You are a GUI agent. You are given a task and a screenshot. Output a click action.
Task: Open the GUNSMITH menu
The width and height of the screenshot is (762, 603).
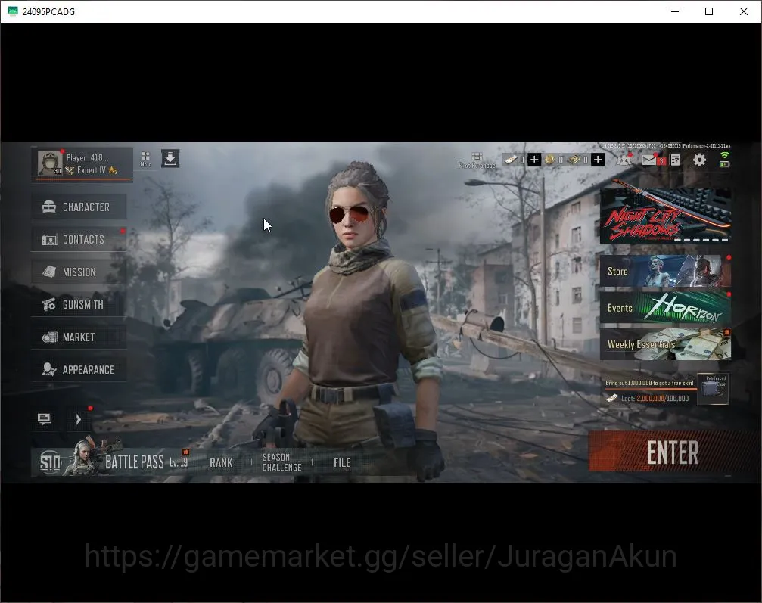[79, 305]
